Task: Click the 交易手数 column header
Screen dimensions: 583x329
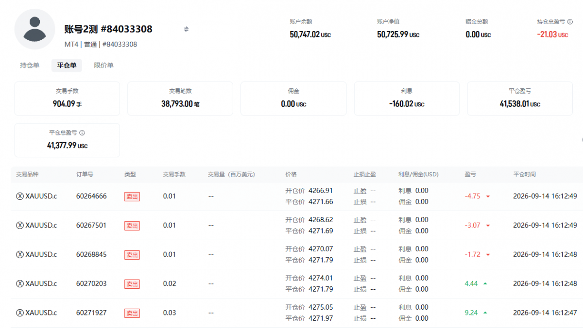Action: pos(174,174)
